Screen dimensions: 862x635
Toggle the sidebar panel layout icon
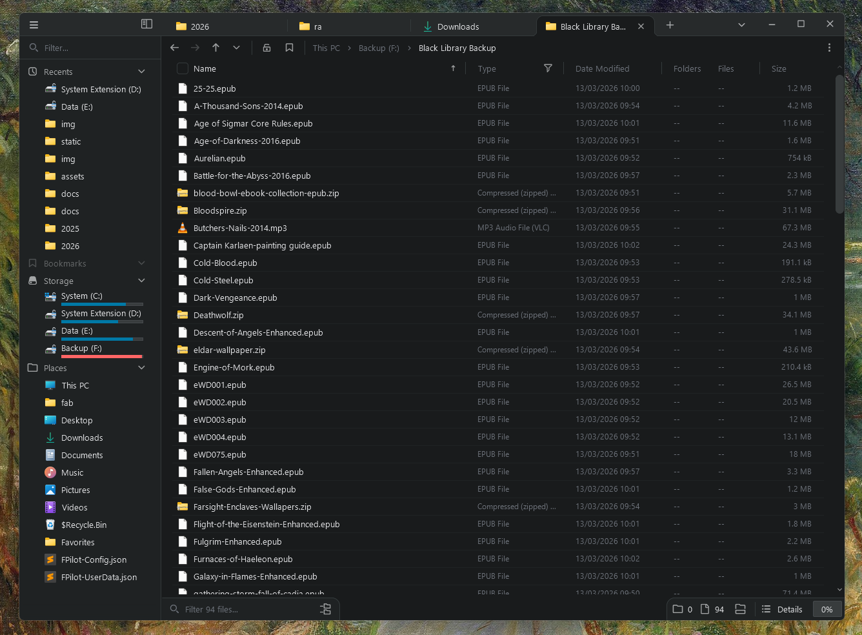click(146, 24)
